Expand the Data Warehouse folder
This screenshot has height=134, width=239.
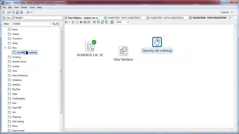click(x=18, y=76)
